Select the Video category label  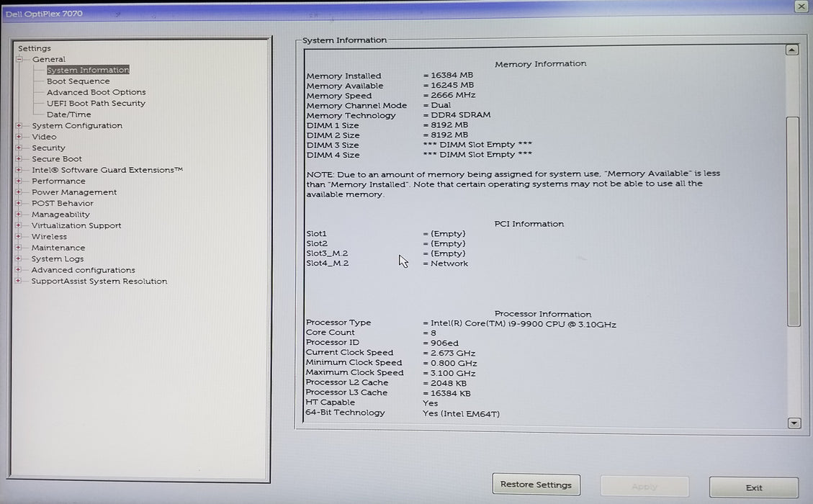point(44,136)
